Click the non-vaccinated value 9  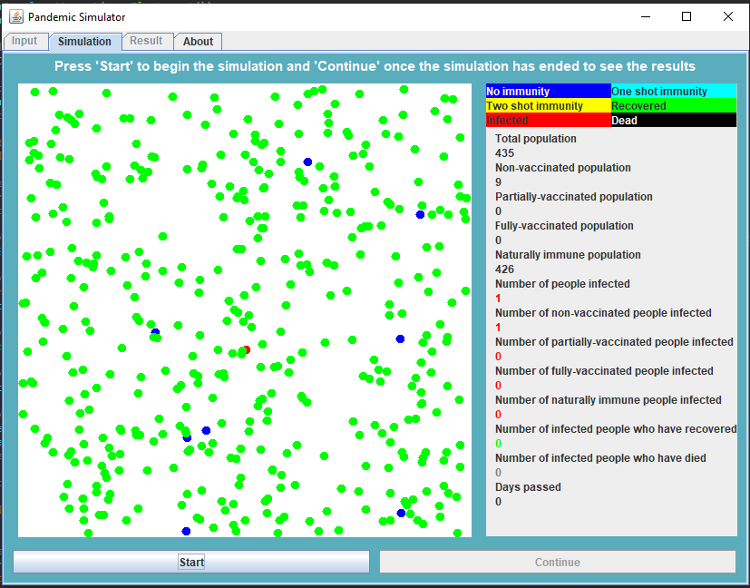pos(499,182)
